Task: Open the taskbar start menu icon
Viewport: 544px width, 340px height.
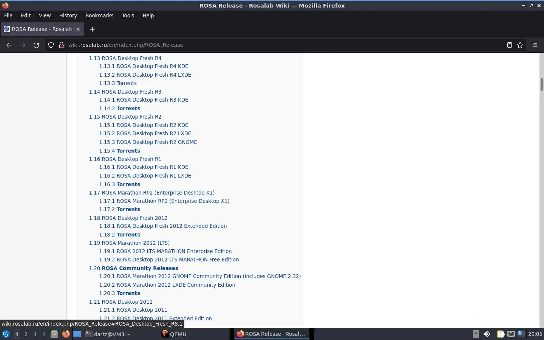Action: pos(6,334)
